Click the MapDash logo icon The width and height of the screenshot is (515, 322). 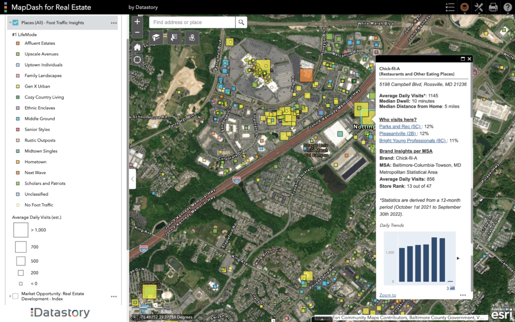(x=5, y=7)
